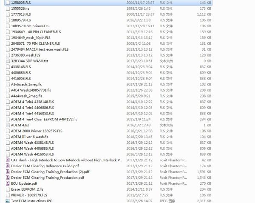The height and width of the screenshot is (203, 255).
Task: Click the PDF icon of Dealer ECM Clearing Reference Guide
Action: 8,166
